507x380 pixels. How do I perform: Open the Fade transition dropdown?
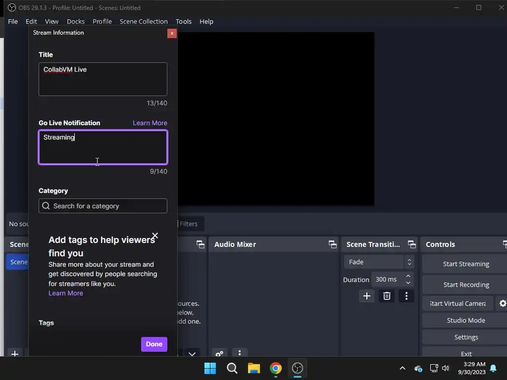click(x=379, y=262)
